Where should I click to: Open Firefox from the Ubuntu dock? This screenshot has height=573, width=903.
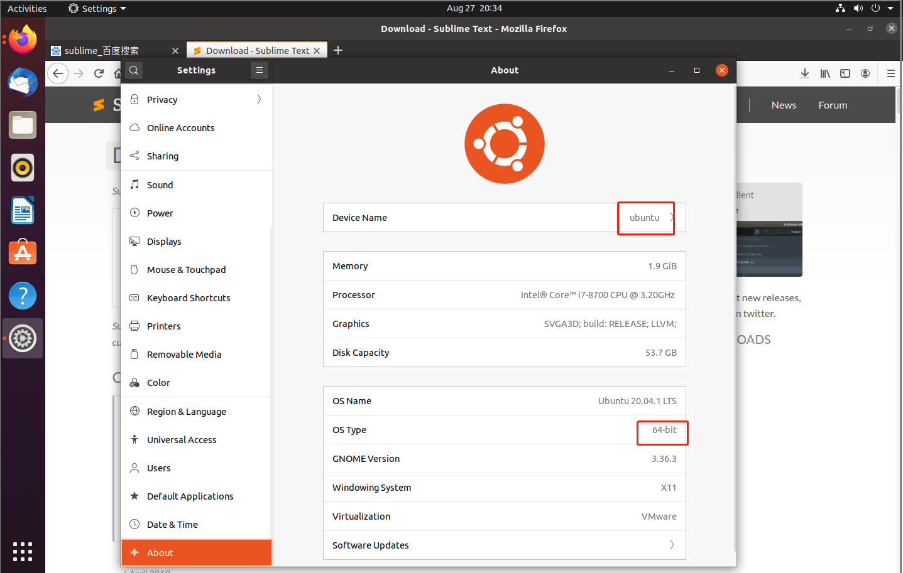coord(23,40)
